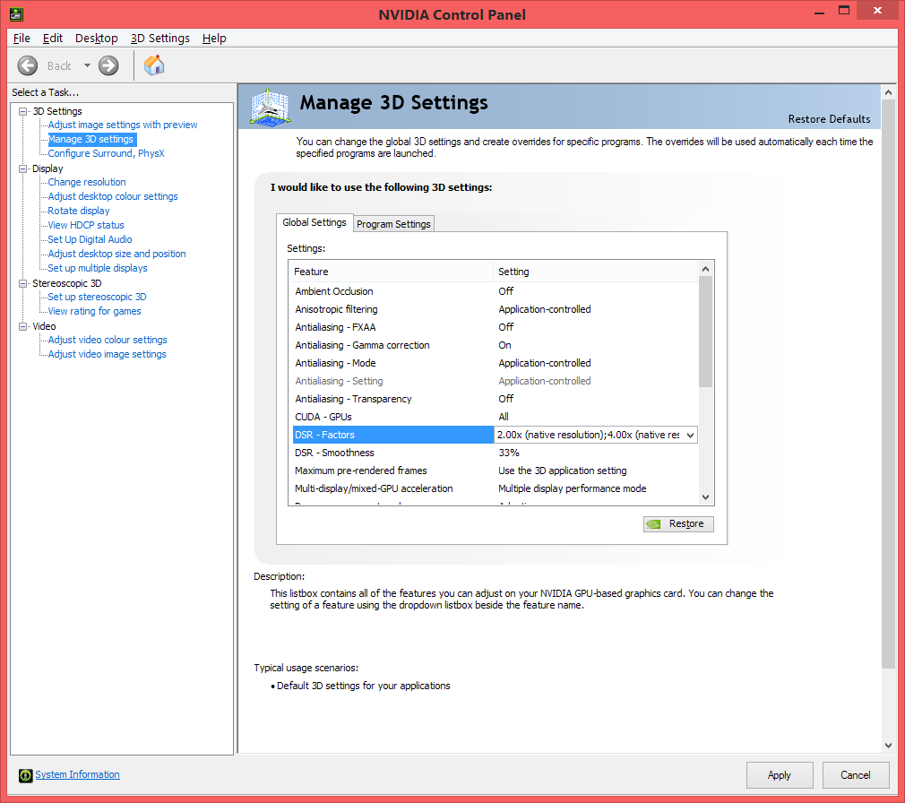Open Adjust image settings with preview
Viewport: 905px width, 803px height.
pyautogui.click(x=123, y=125)
